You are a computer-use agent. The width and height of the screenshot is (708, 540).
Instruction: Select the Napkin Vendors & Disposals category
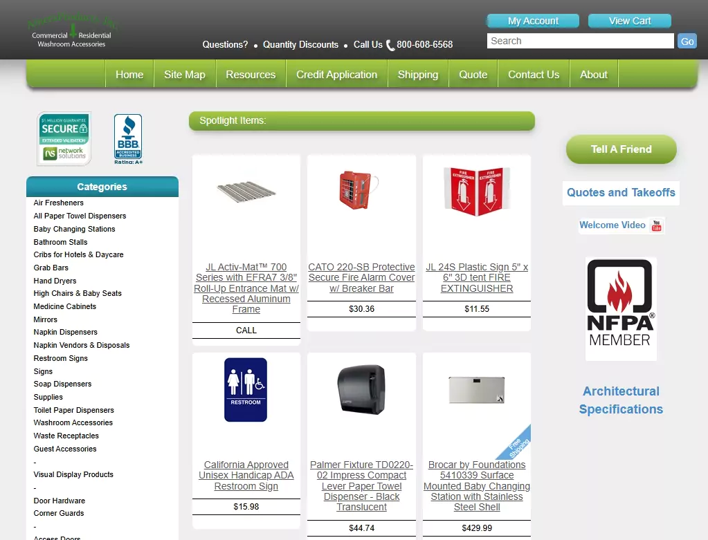82,345
